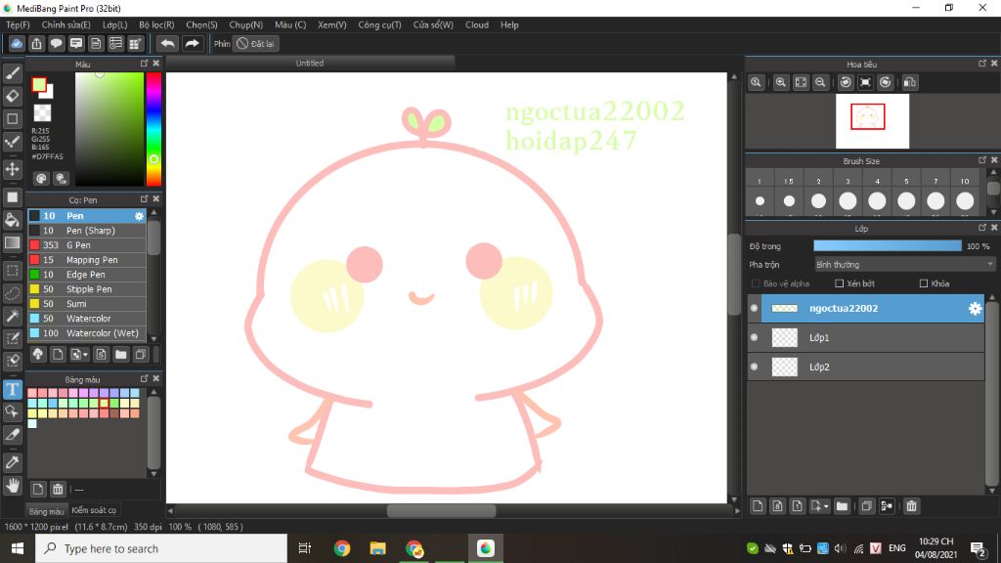Select the Move tool
1001x563 pixels.
12,169
